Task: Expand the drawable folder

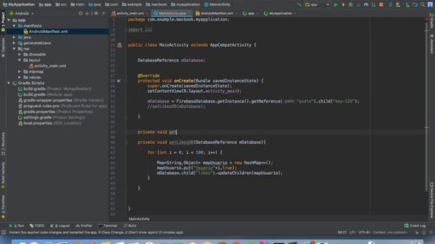Action: (20, 54)
